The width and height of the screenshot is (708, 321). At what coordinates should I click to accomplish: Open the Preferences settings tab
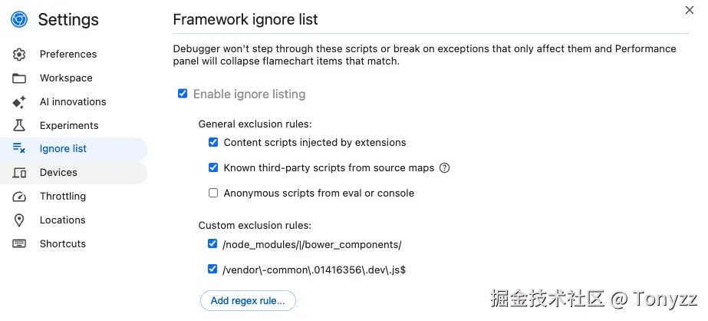68,55
